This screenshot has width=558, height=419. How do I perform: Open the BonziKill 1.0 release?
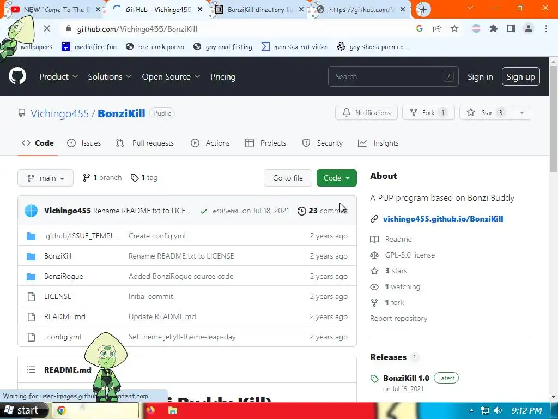tap(406, 378)
